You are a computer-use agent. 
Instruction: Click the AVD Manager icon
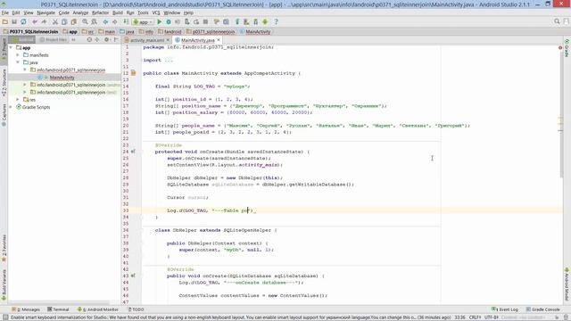(x=246, y=21)
